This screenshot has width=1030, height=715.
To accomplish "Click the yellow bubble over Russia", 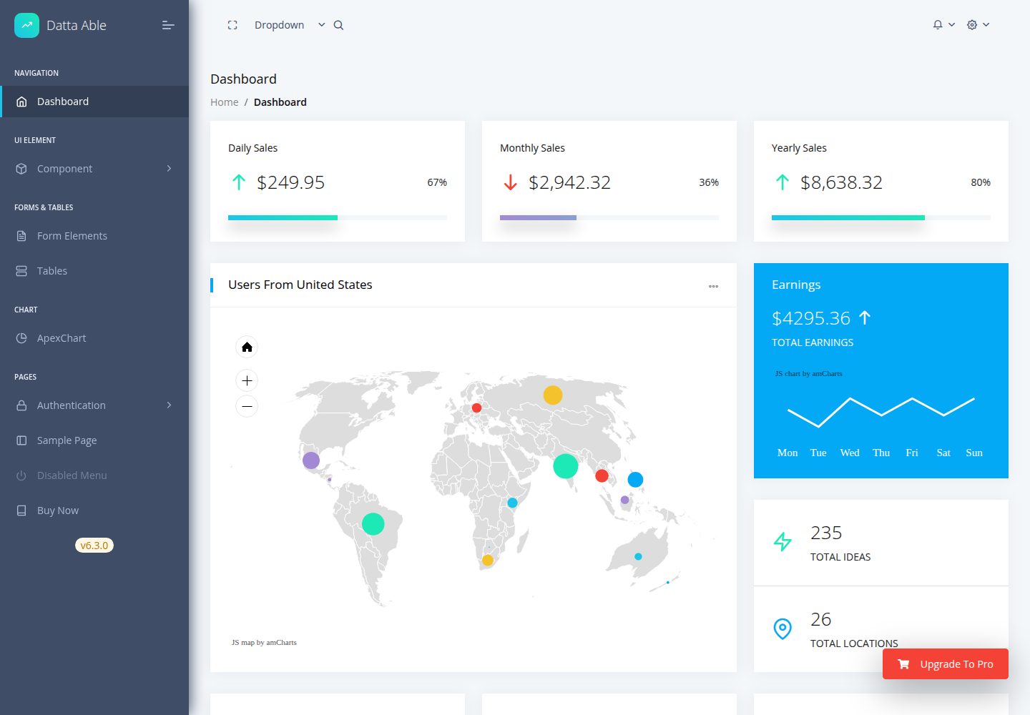I will coord(553,395).
